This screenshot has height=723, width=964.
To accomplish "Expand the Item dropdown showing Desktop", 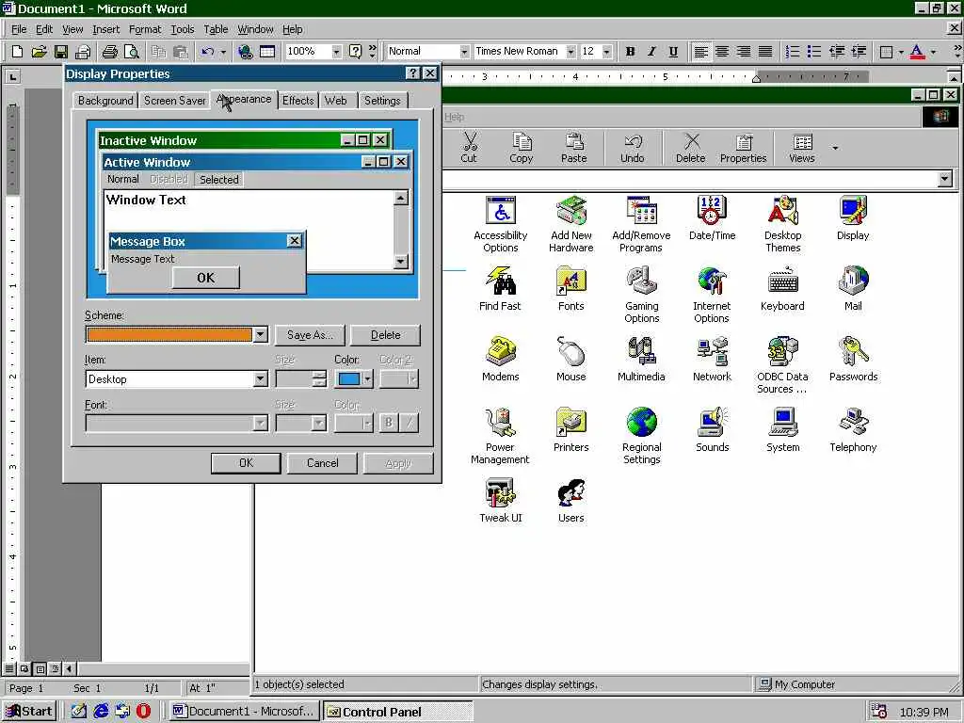I will [x=261, y=378].
